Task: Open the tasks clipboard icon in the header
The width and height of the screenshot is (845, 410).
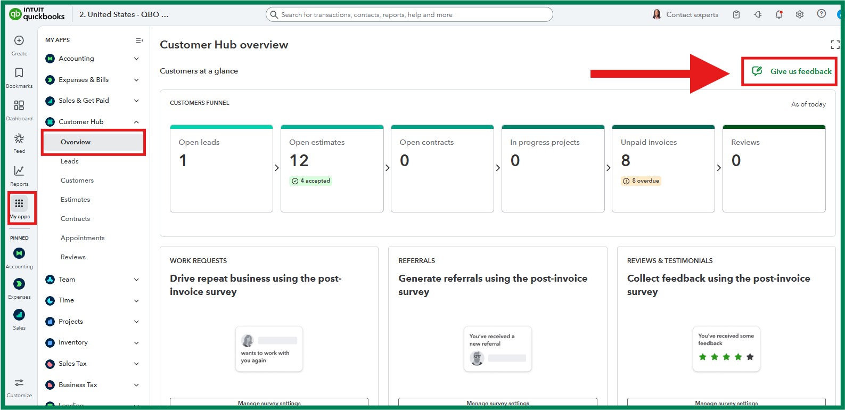Action: (x=736, y=14)
